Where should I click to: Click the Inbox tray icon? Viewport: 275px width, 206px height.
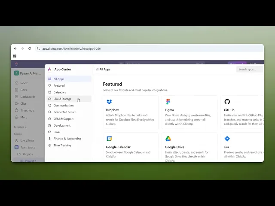click(16, 83)
